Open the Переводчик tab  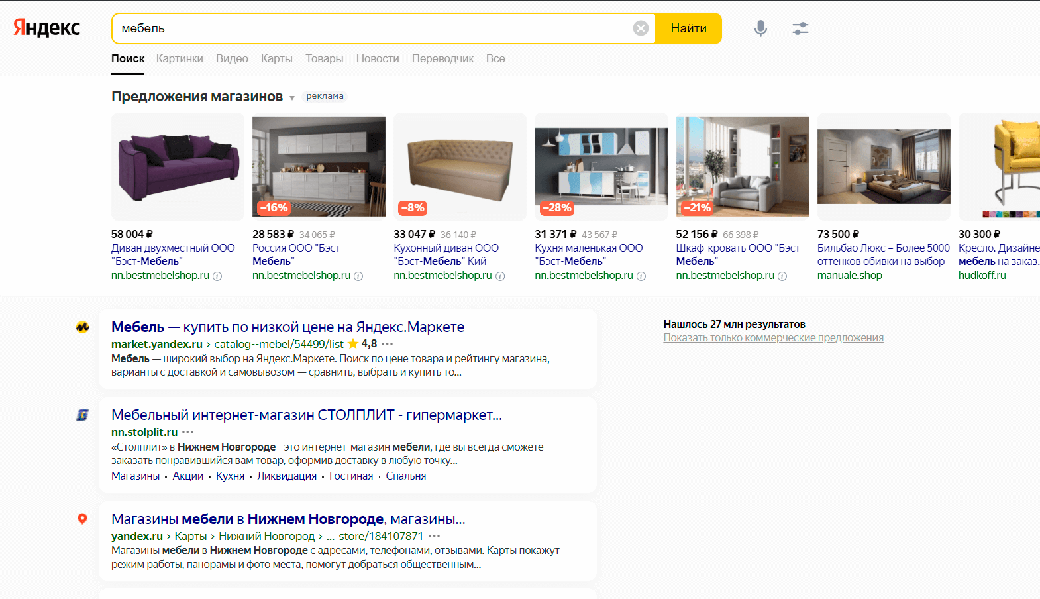[x=442, y=58]
